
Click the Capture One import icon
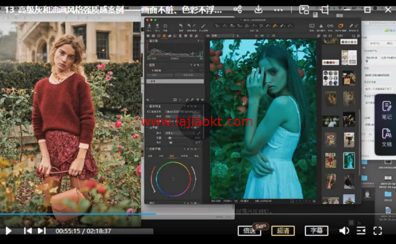[x=149, y=26]
